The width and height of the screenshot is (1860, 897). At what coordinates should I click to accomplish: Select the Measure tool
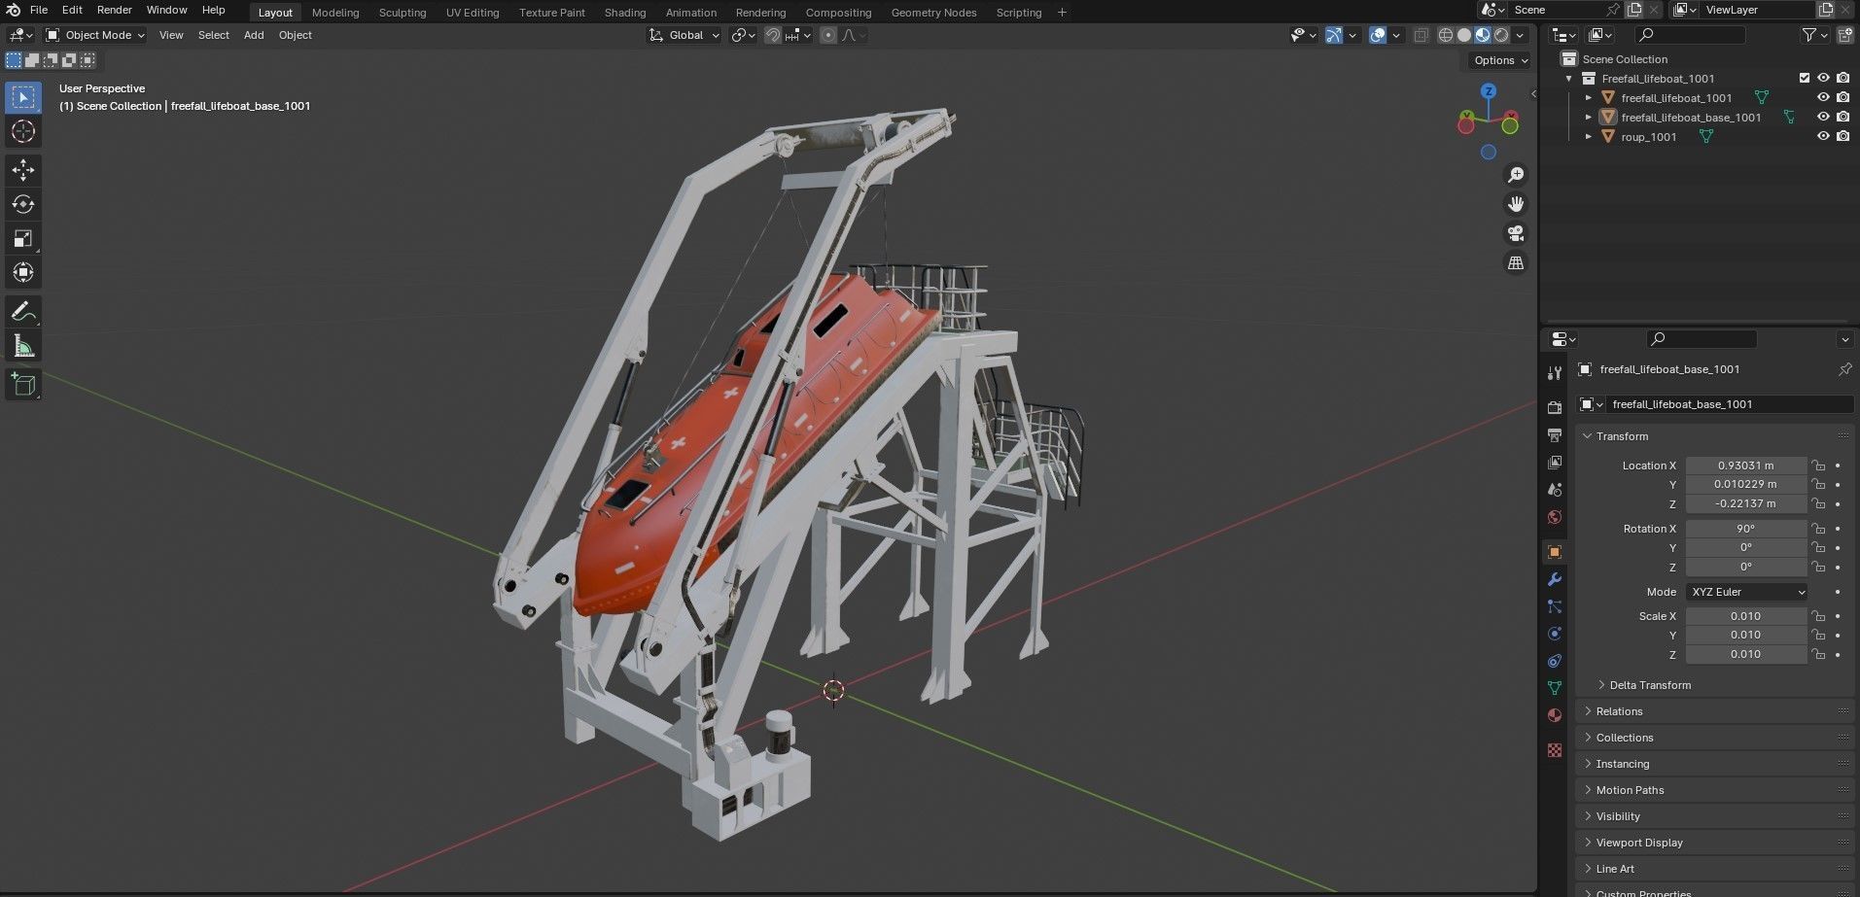click(x=23, y=346)
